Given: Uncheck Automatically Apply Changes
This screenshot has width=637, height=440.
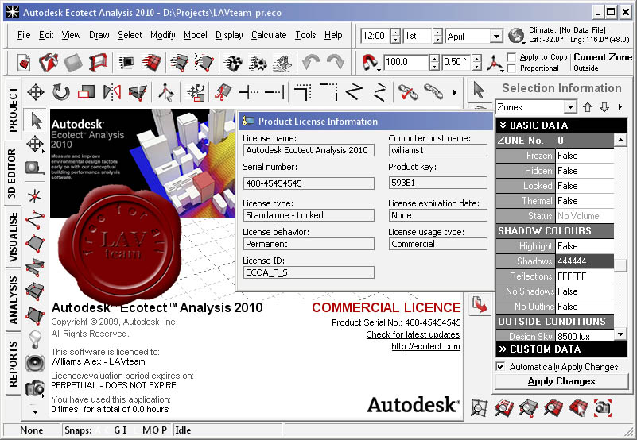Looking at the screenshot, I should 500,366.
